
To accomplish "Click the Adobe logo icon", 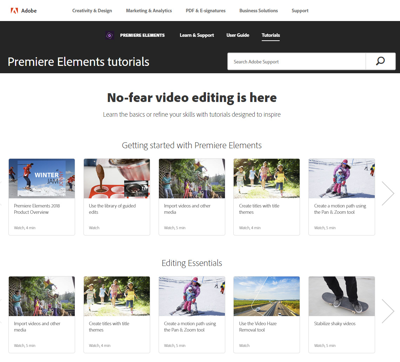I will coord(14,11).
